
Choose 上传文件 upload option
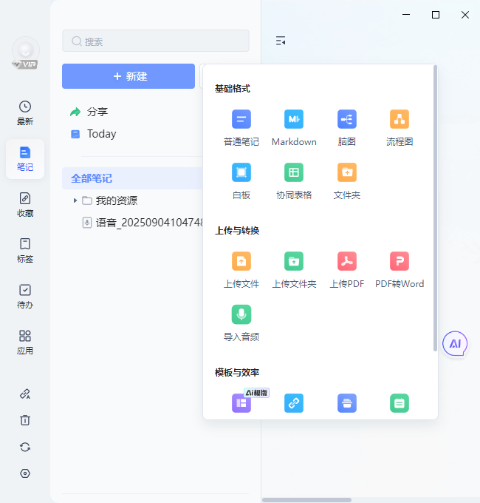coord(241,270)
